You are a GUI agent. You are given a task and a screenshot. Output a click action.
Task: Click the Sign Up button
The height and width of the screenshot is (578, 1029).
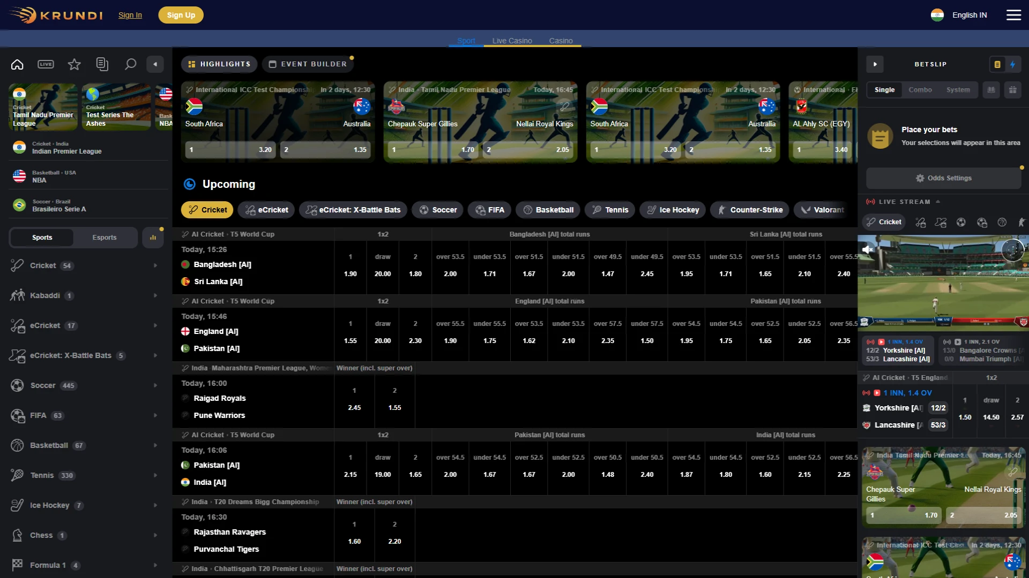181,14
